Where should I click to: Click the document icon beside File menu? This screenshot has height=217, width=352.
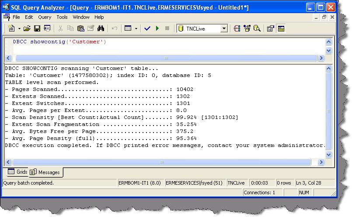7,17
